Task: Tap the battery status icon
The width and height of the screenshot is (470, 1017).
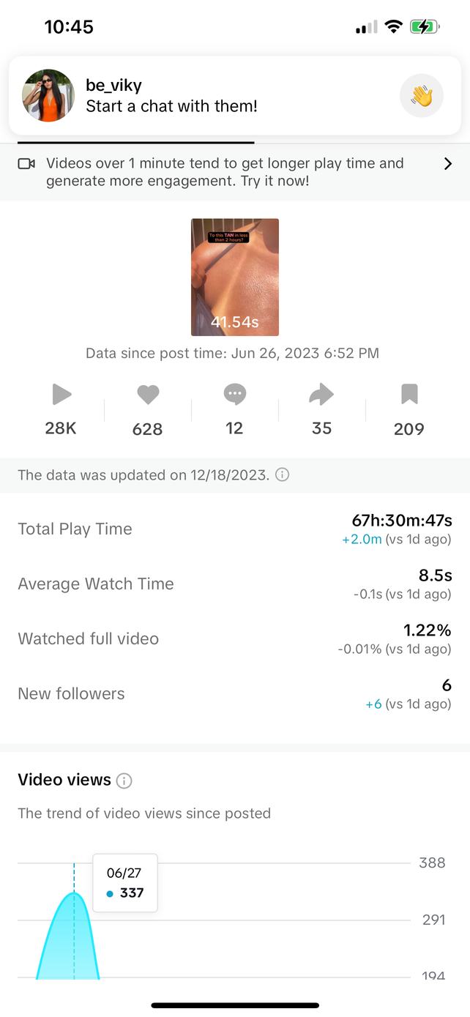Action: coord(424,27)
